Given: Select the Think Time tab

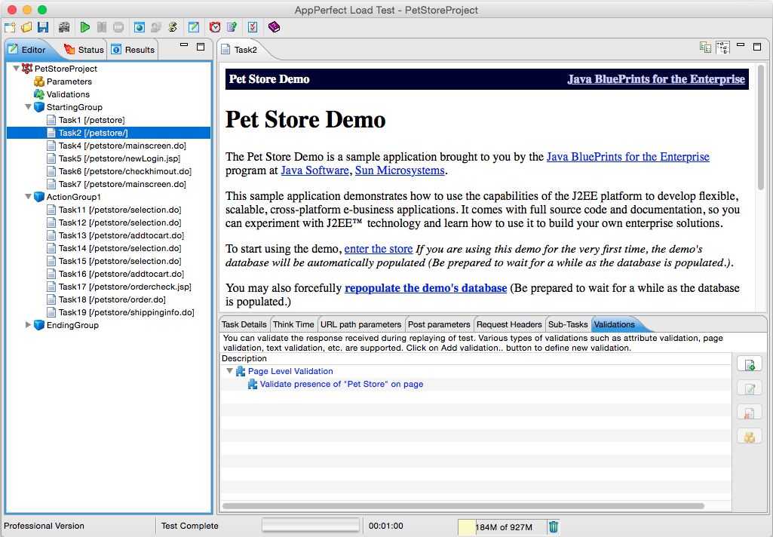Looking at the screenshot, I should [293, 324].
